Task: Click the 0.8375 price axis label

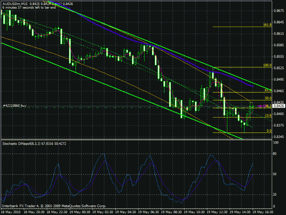Action: [x=279, y=125]
